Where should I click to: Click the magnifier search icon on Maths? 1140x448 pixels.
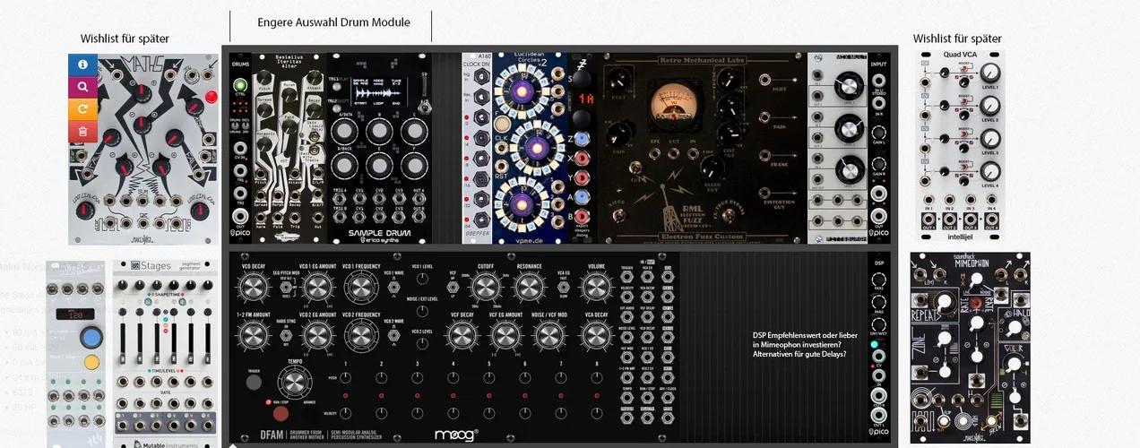pyautogui.click(x=82, y=87)
